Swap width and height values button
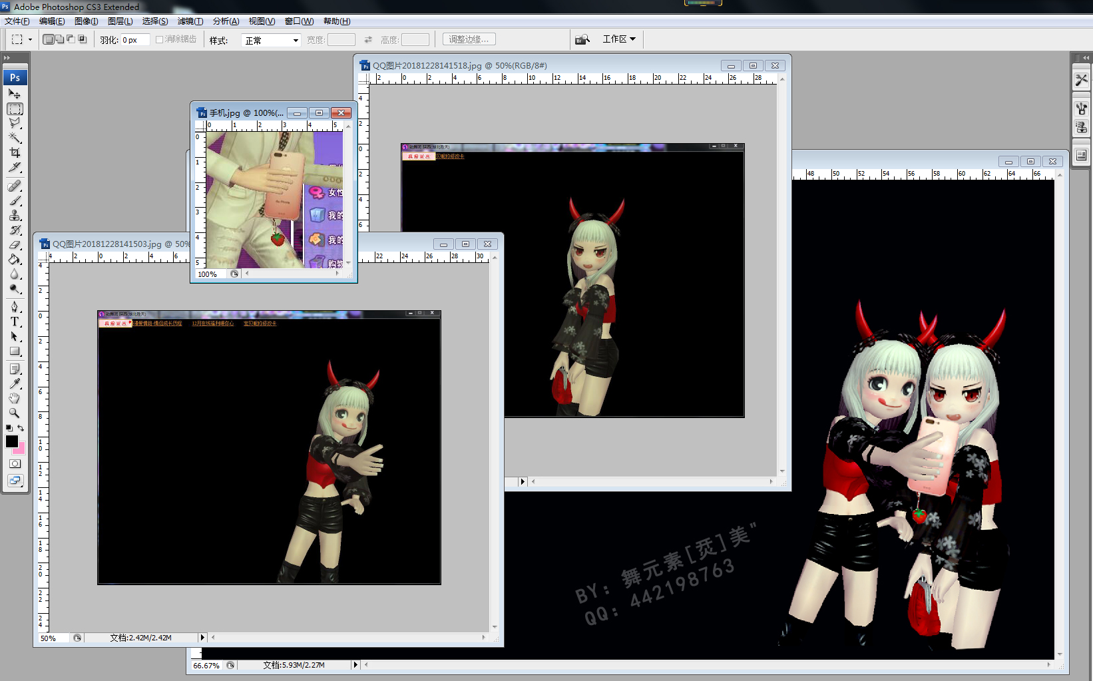 pos(368,40)
